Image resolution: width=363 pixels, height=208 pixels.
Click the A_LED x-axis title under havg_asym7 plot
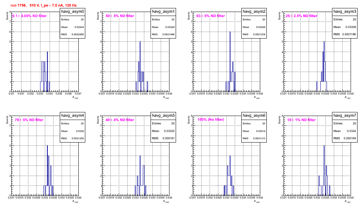point(348,201)
